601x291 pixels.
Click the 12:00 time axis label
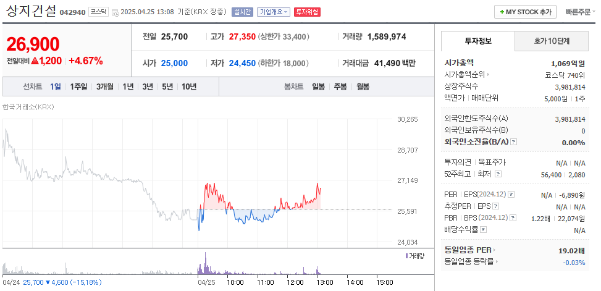tap(295, 282)
